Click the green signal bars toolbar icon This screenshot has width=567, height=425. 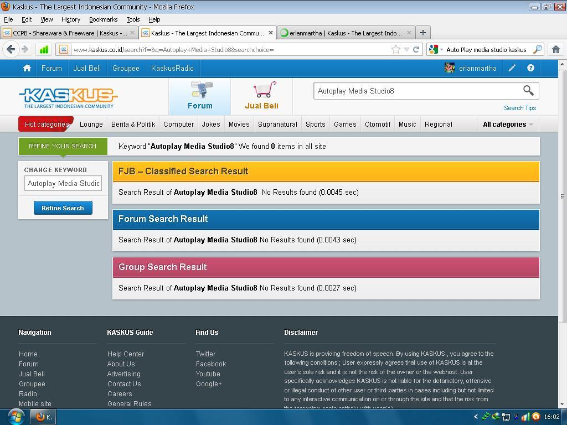click(x=44, y=49)
